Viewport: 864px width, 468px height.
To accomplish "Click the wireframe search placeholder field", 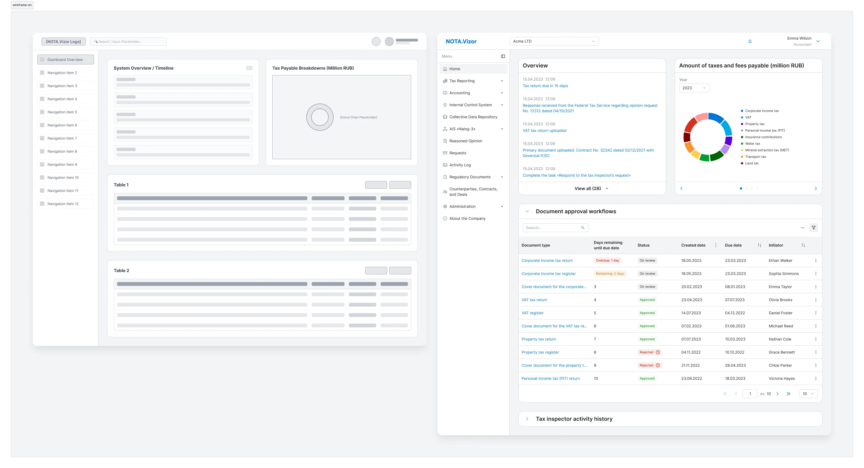I will tap(128, 42).
